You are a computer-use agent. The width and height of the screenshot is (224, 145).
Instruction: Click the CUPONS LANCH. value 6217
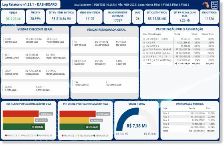coord(7,55)
